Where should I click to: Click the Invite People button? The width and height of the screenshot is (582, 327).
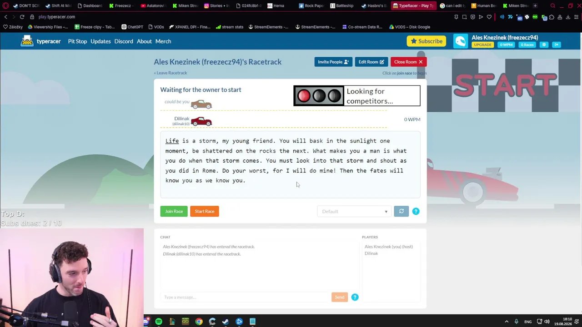[333, 62]
